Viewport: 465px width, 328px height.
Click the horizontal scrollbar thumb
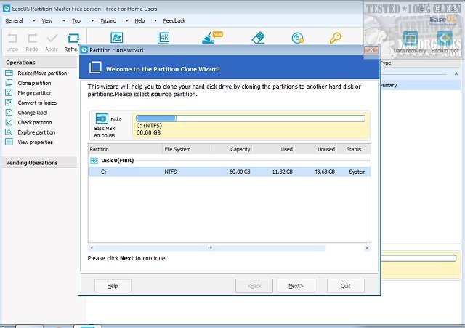click(x=210, y=248)
